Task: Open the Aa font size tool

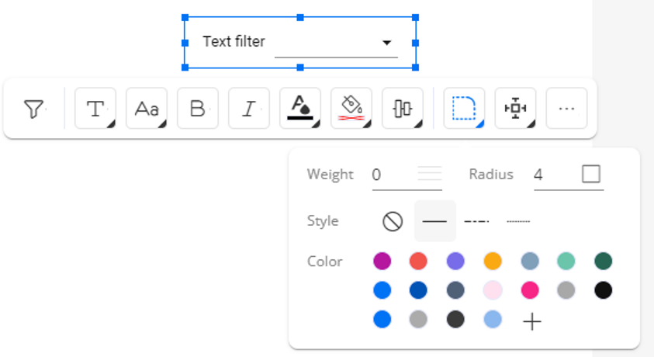Action: (x=147, y=109)
